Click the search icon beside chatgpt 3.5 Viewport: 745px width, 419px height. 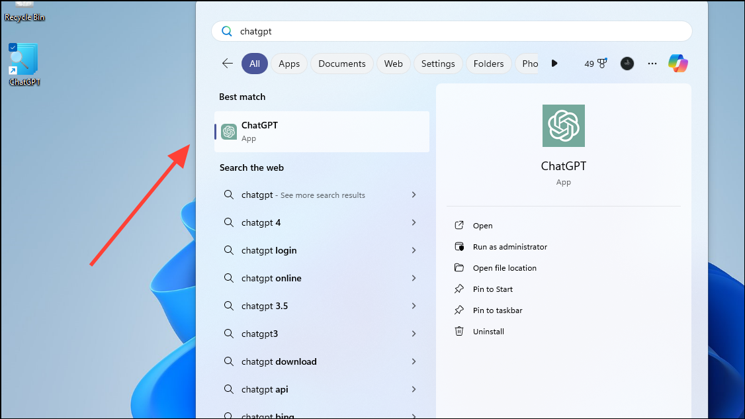coord(228,305)
